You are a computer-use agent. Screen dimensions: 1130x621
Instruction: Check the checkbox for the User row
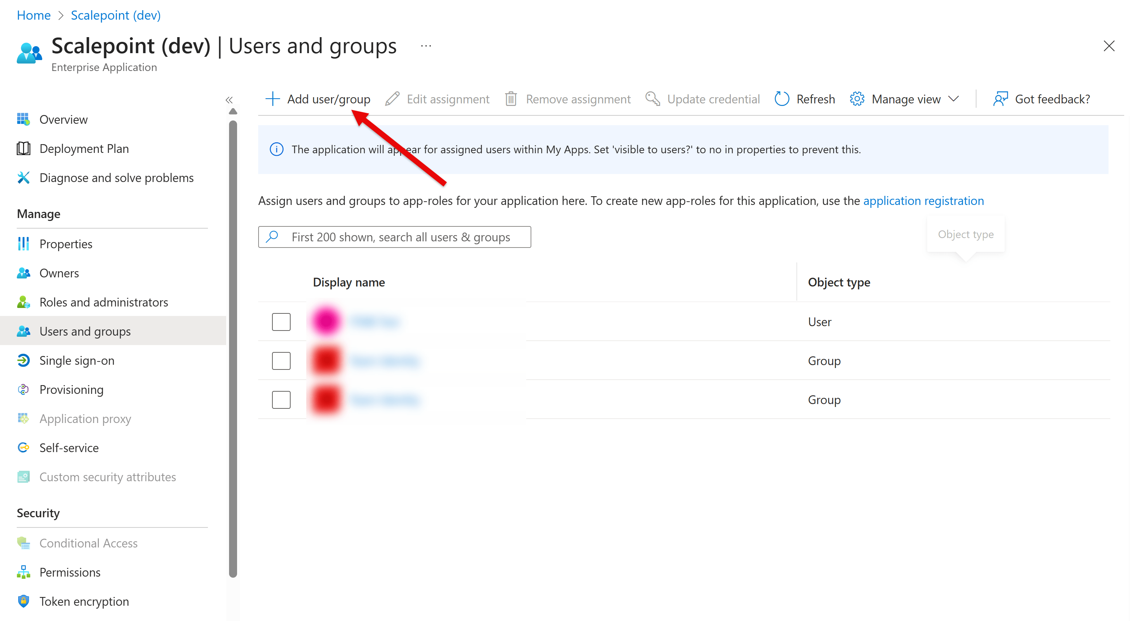[x=281, y=322]
